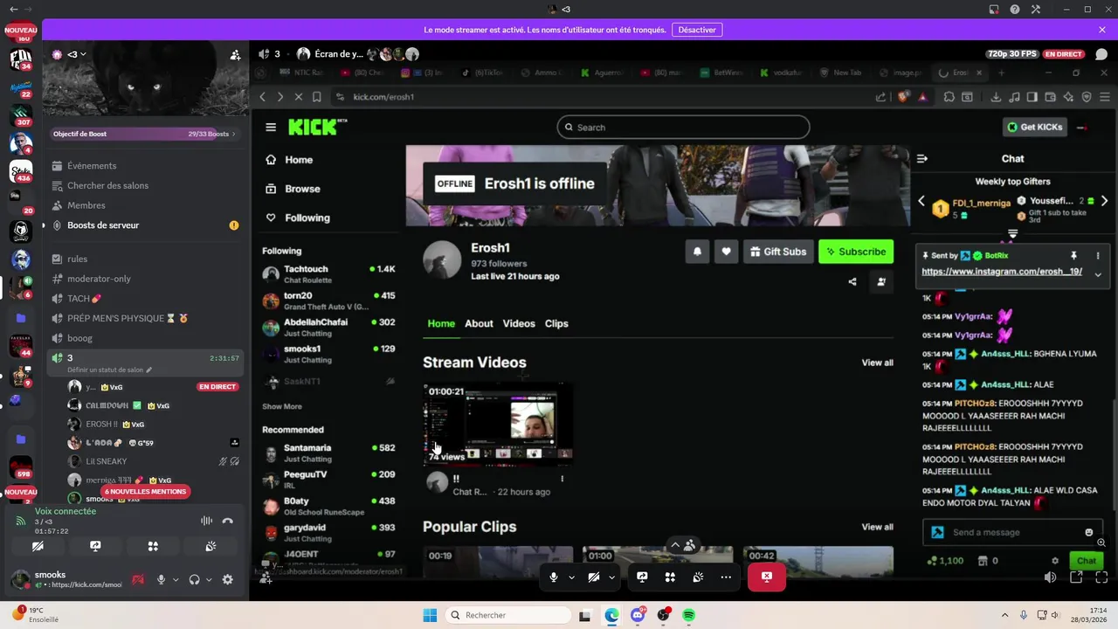Mute mic in the stream overlay bar
The height and width of the screenshot is (629, 1118).
(x=554, y=577)
